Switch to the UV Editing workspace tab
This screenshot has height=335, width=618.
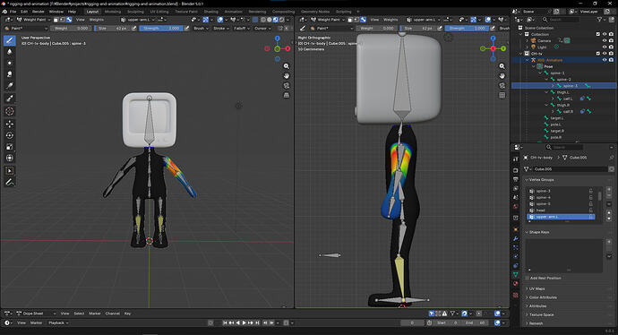[159, 12]
